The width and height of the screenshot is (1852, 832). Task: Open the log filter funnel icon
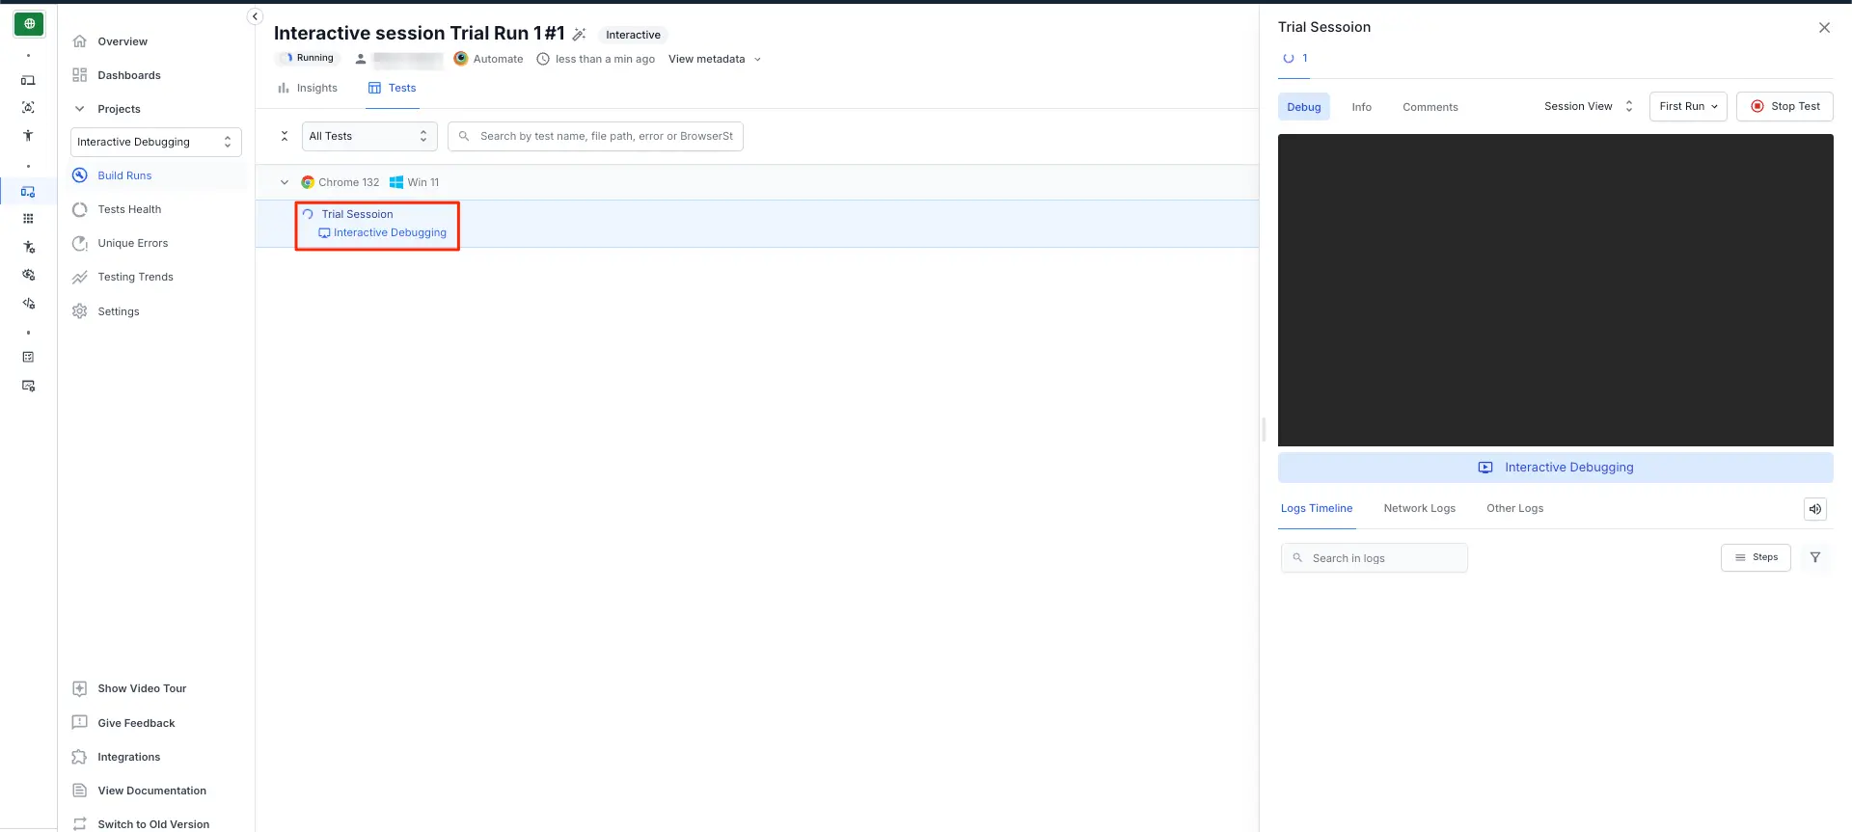pyautogui.click(x=1814, y=557)
